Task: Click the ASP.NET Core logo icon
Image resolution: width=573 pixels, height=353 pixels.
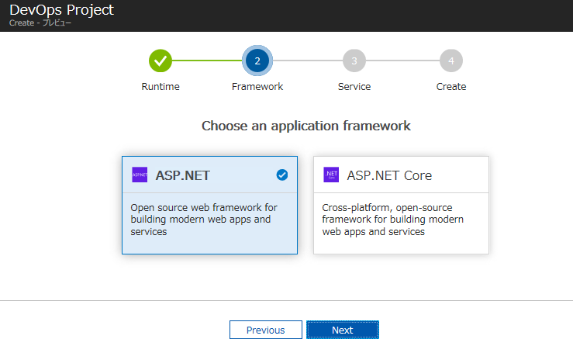Action: click(x=331, y=175)
